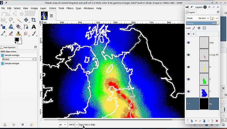Viewport: 227px width, 129px height.
Task: Activate the Color Picker eyedropper tool
Action: (x=3, y=34)
